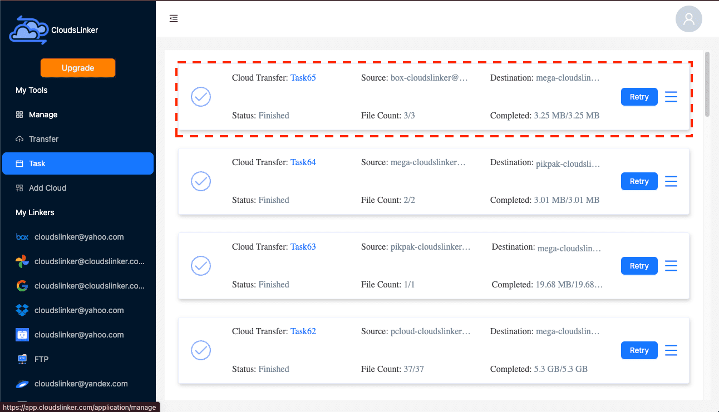Click the Yandex disk icon
719x412 pixels.
(x=22, y=384)
